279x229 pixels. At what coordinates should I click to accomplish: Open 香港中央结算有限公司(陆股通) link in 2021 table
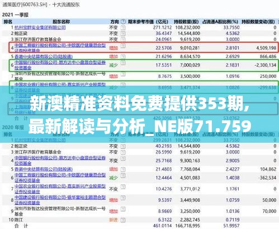tap(44, 57)
